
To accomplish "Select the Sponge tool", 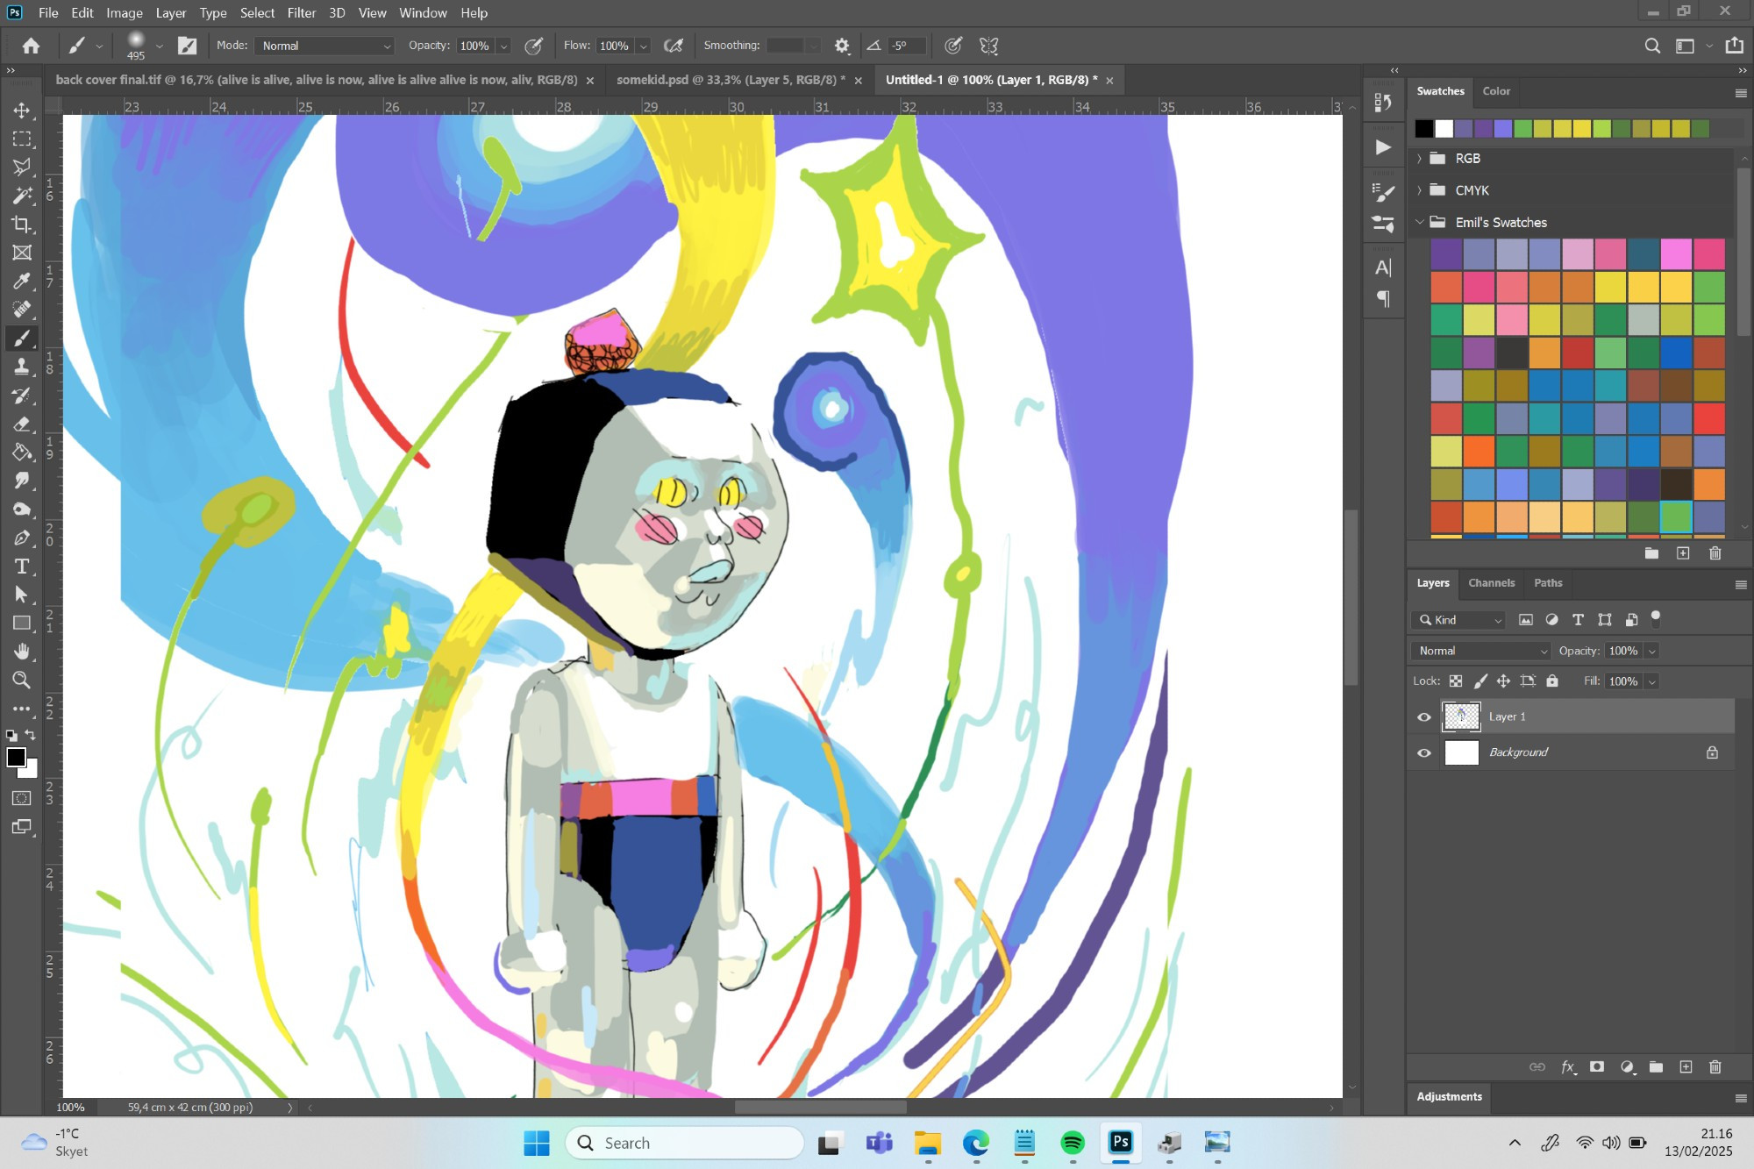I will click(22, 510).
